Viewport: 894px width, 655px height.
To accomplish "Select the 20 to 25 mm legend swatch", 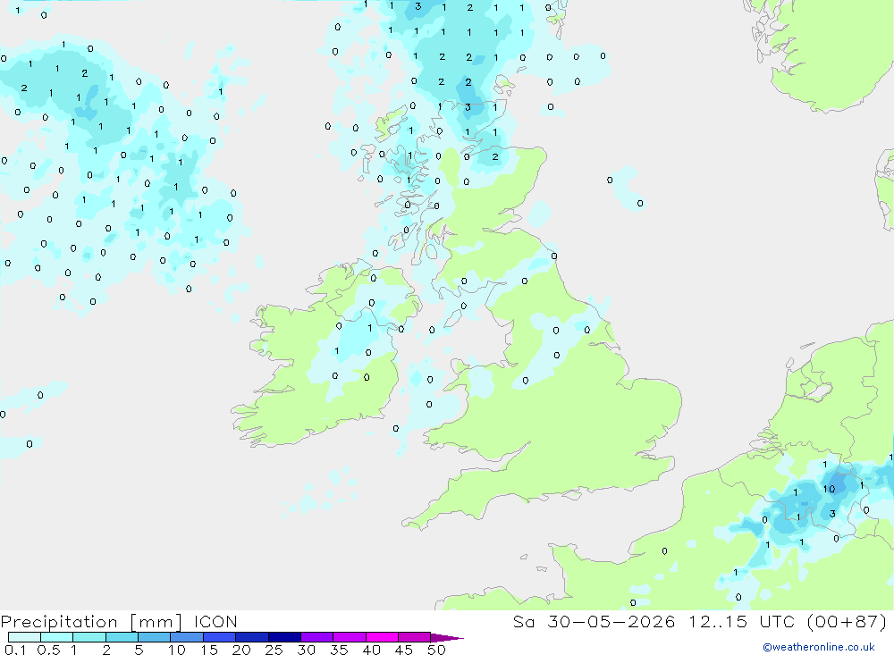I will point(252,637).
